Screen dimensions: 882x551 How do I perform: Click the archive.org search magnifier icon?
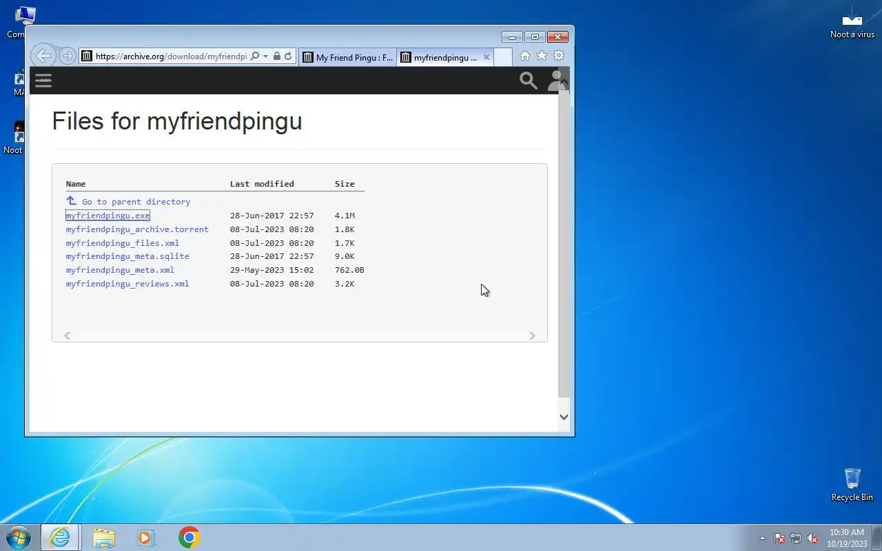click(529, 81)
